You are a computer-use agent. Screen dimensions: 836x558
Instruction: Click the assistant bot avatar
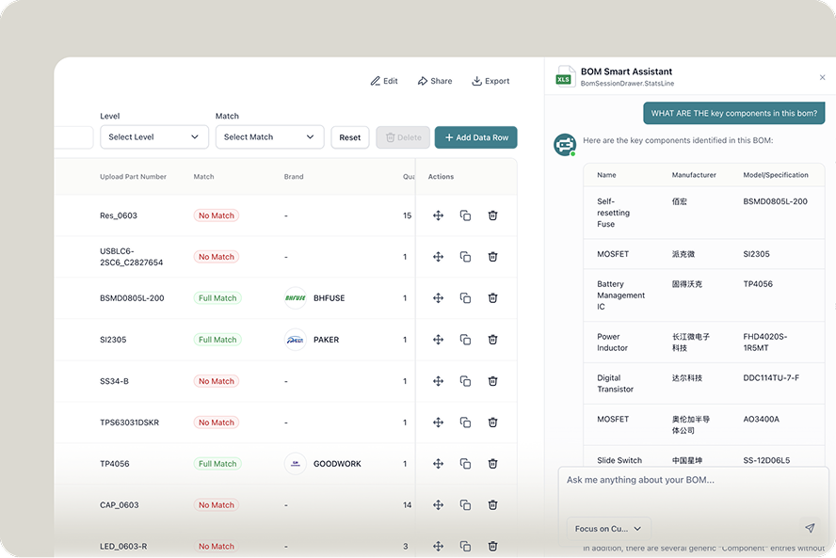pos(565,144)
